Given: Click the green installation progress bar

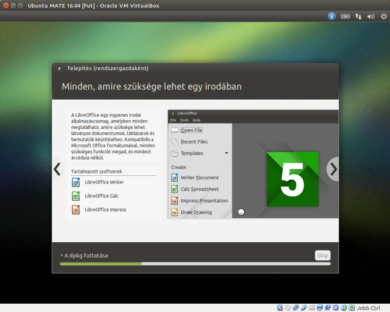Looking at the screenshot, I should point(195,264).
